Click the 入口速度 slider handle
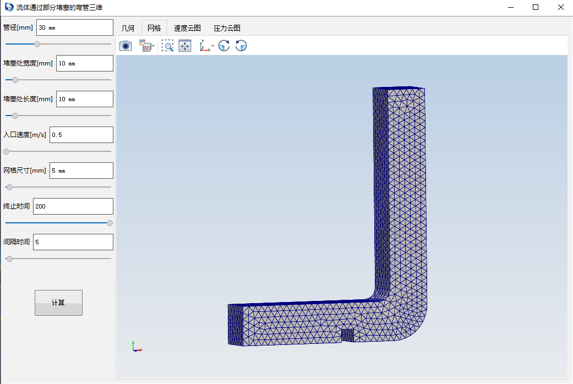Screen dimensions: 573x384 click(6, 152)
